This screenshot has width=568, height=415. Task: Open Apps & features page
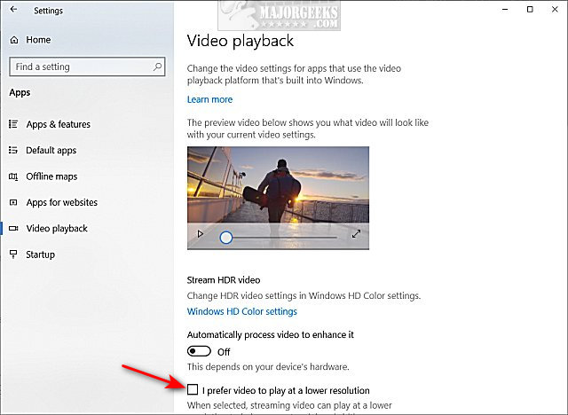tap(58, 124)
